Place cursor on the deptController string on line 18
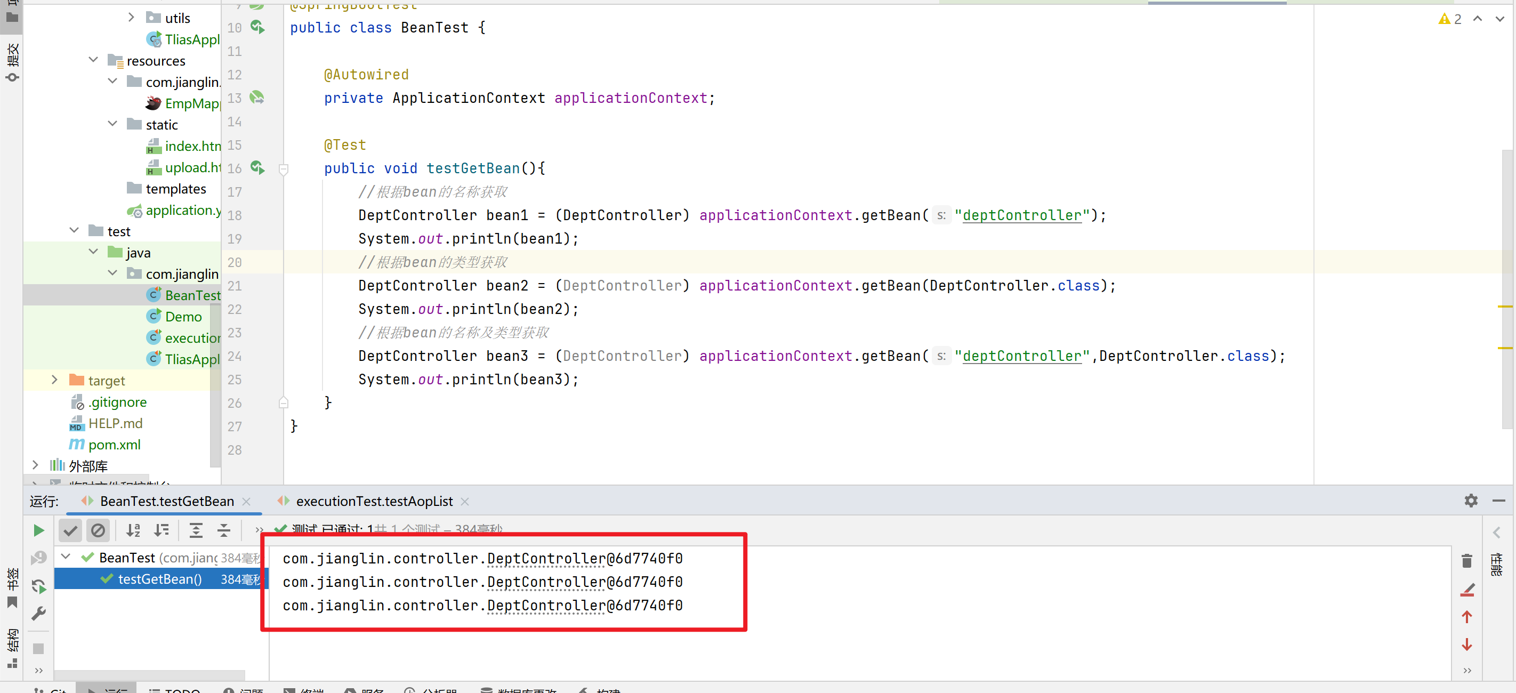This screenshot has width=1516, height=693. click(1022, 215)
